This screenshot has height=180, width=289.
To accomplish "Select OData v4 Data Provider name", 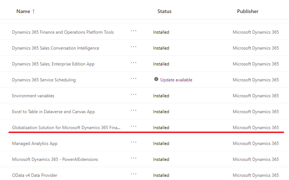I will pos(35,175).
